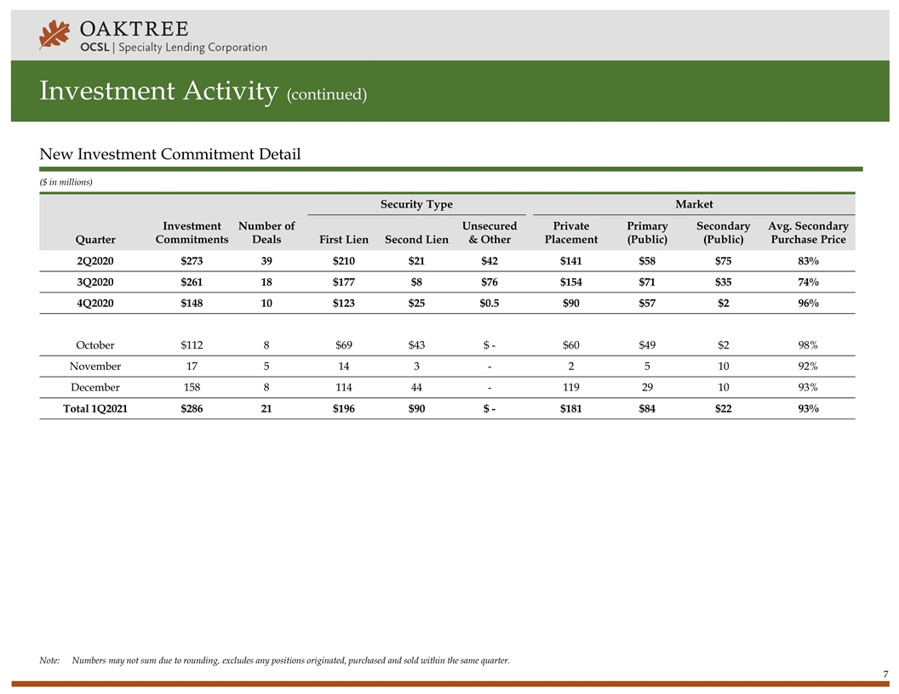899x694 pixels.
Task: Click the $0.5 Unsecured & Other cell
Action: [x=489, y=304]
